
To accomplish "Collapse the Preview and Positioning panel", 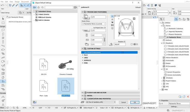I will pyautogui.click(x=82, y=12).
